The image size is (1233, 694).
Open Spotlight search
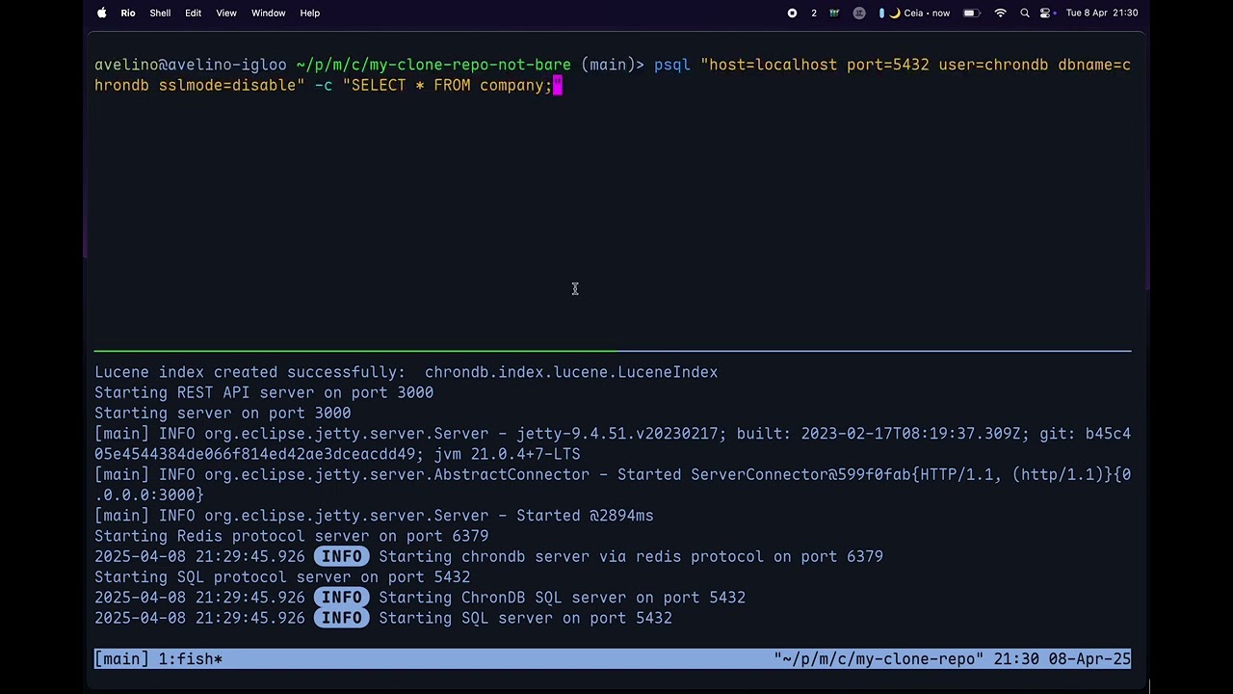[x=1025, y=13]
